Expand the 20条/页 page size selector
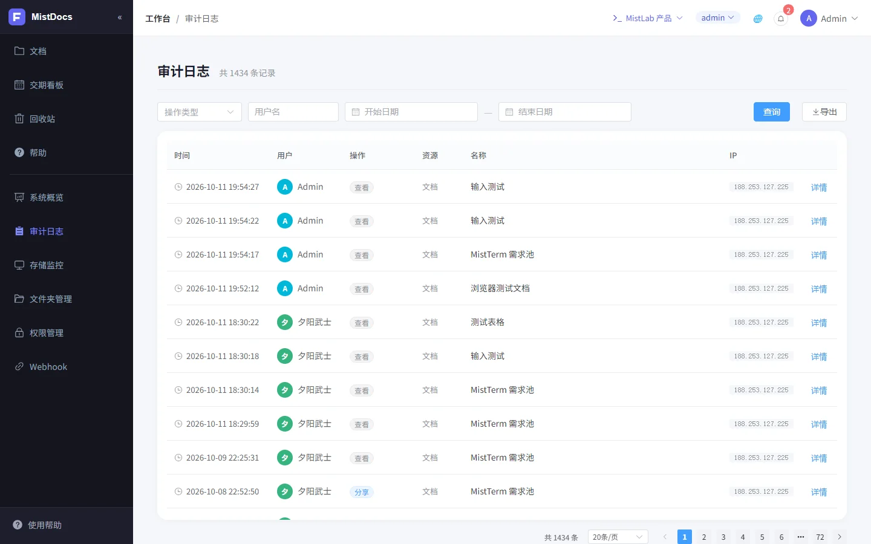Image resolution: width=871 pixels, height=544 pixels. pos(618,537)
